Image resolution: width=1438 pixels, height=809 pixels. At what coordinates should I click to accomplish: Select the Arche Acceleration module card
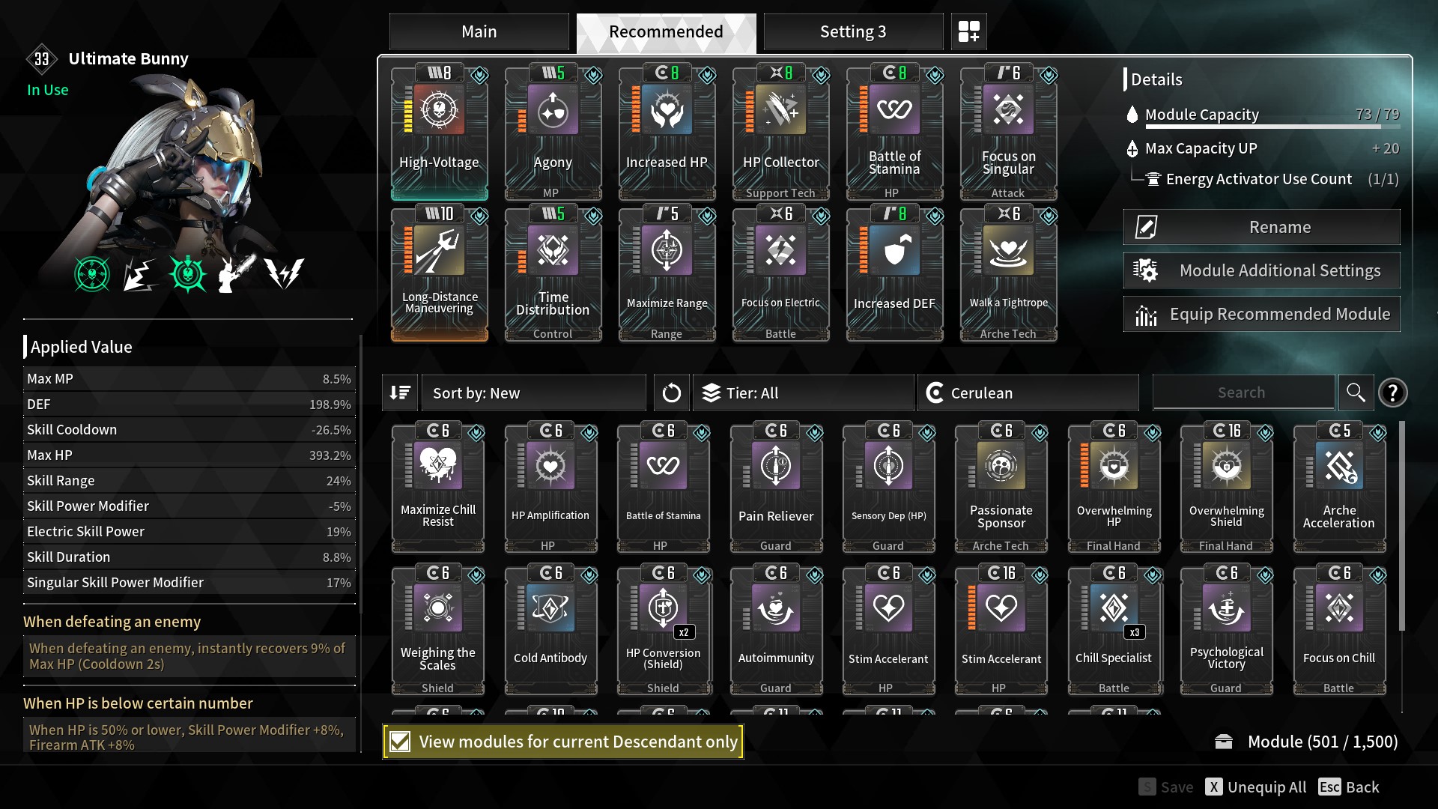pyautogui.click(x=1339, y=487)
